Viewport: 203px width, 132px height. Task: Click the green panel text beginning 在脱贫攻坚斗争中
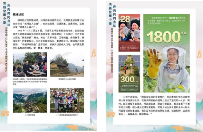click(166, 21)
